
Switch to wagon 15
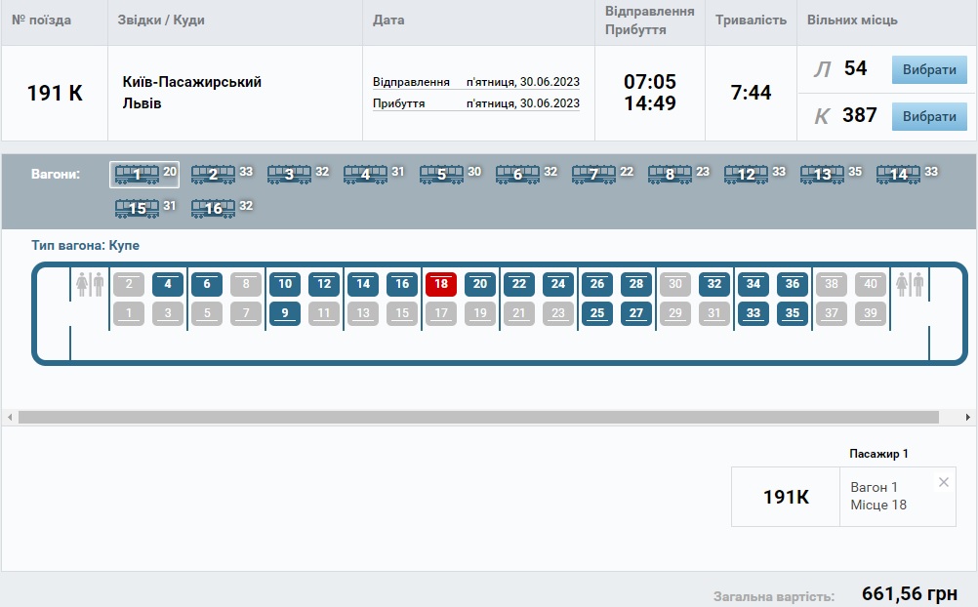pyautogui.click(x=137, y=208)
